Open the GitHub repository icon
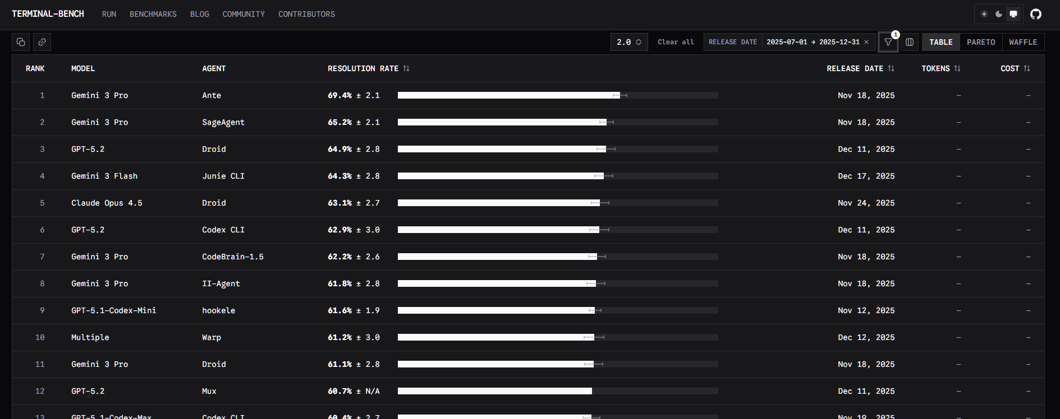This screenshot has width=1060, height=419. 1036,14
